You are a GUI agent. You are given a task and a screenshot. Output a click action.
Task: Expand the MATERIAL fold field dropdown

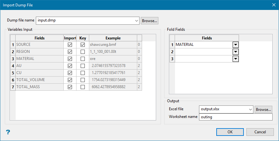click(235, 45)
